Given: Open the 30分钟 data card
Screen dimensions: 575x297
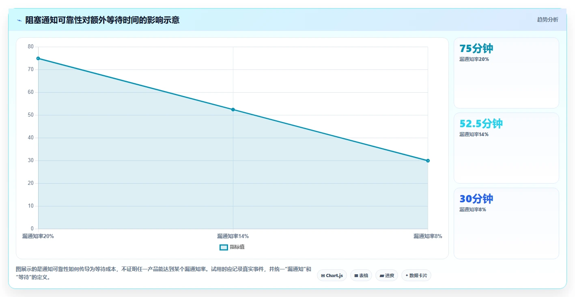Looking at the screenshot, I should point(506,223).
